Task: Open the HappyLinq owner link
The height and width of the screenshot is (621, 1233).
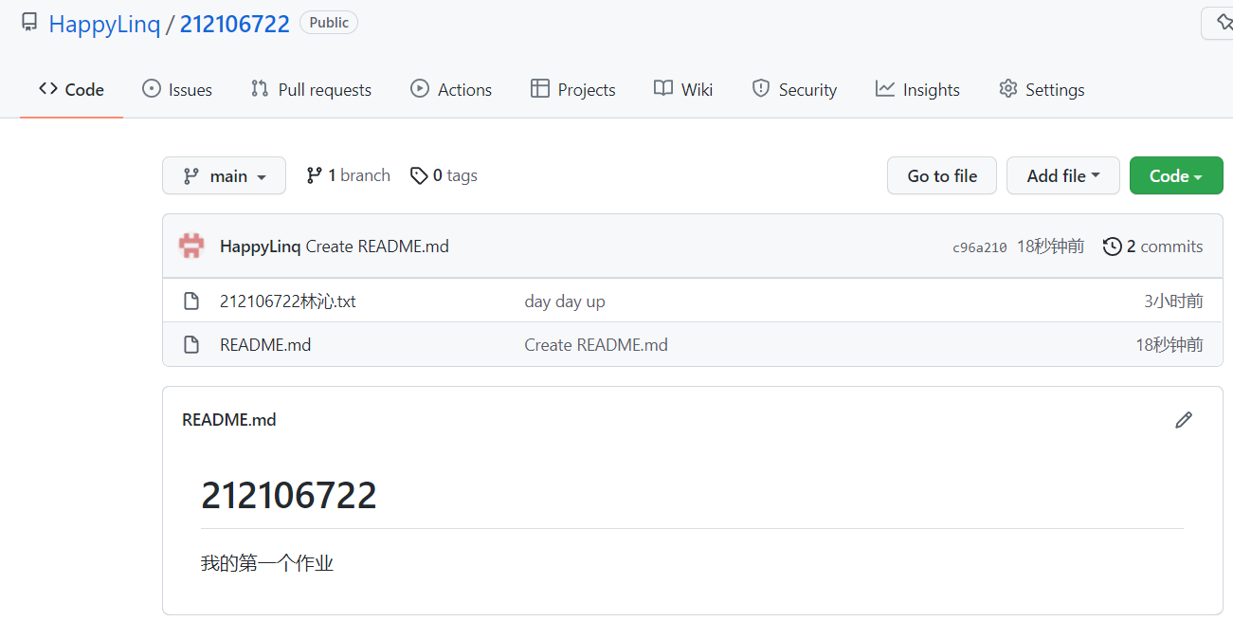Action: pos(104,24)
